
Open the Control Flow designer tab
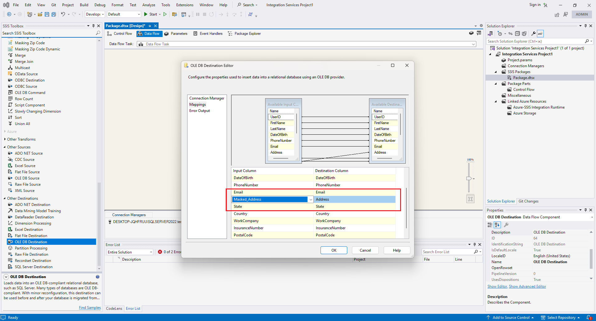point(120,34)
